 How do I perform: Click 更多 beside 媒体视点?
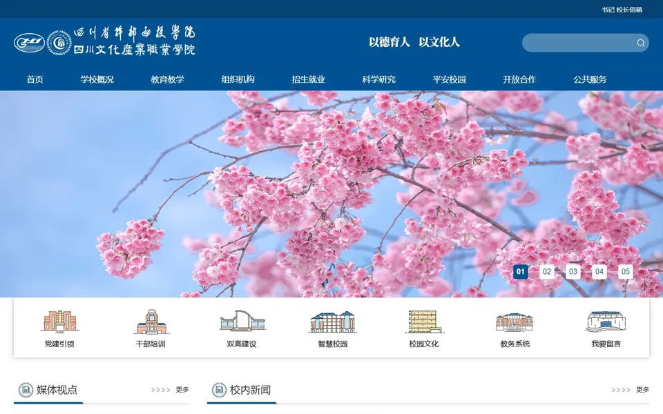click(182, 389)
